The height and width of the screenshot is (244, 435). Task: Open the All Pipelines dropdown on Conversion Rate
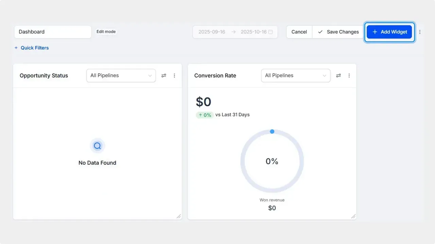[x=295, y=75]
